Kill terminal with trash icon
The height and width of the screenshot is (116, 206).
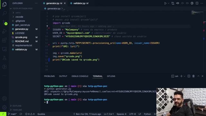[193, 76]
